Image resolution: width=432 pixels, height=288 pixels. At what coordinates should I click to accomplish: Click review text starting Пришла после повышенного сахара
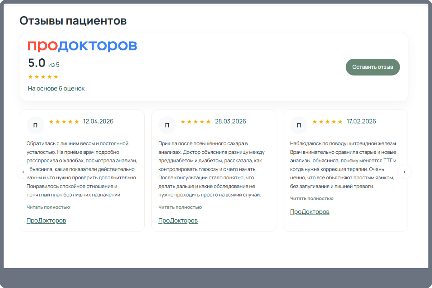(x=212, y=169)
